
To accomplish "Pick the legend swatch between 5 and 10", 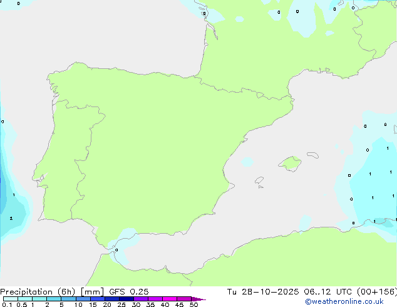I will [x=68, y=299].
